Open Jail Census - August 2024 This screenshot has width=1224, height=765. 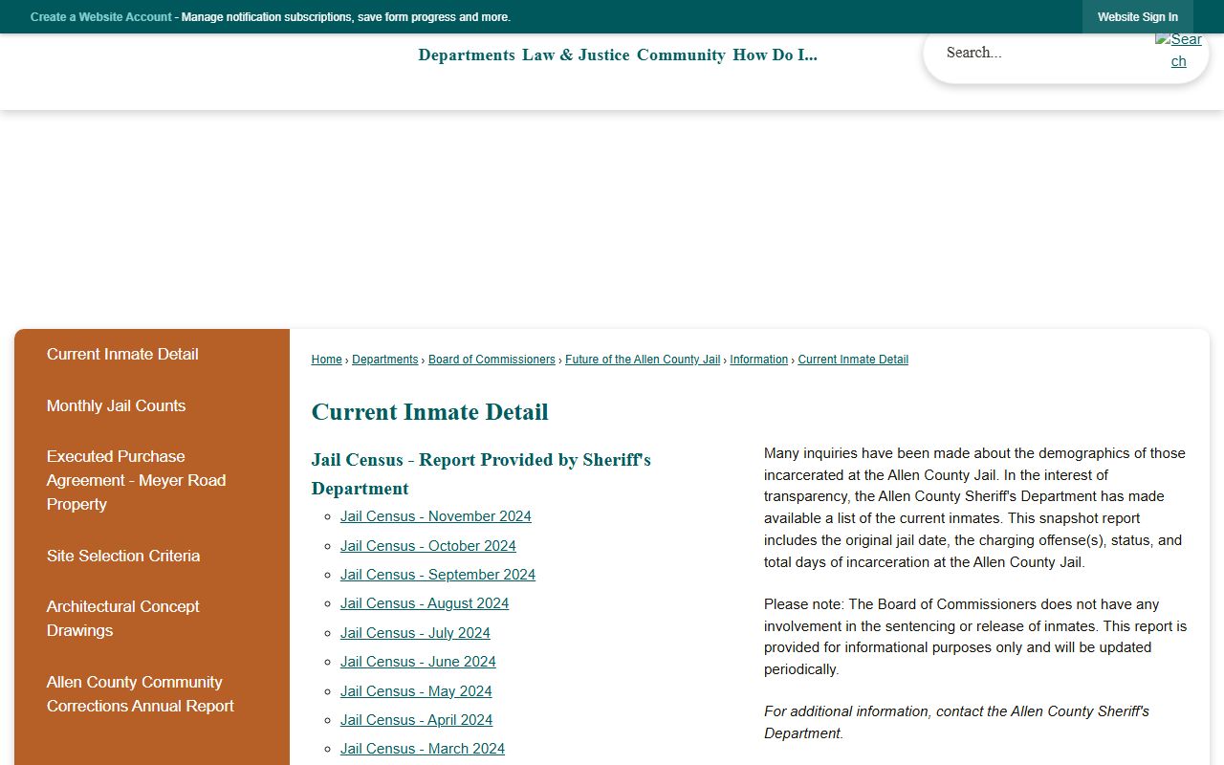click(425, 603)
